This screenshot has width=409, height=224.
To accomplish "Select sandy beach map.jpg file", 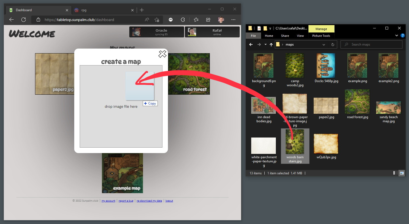I will tap(389, 112).
